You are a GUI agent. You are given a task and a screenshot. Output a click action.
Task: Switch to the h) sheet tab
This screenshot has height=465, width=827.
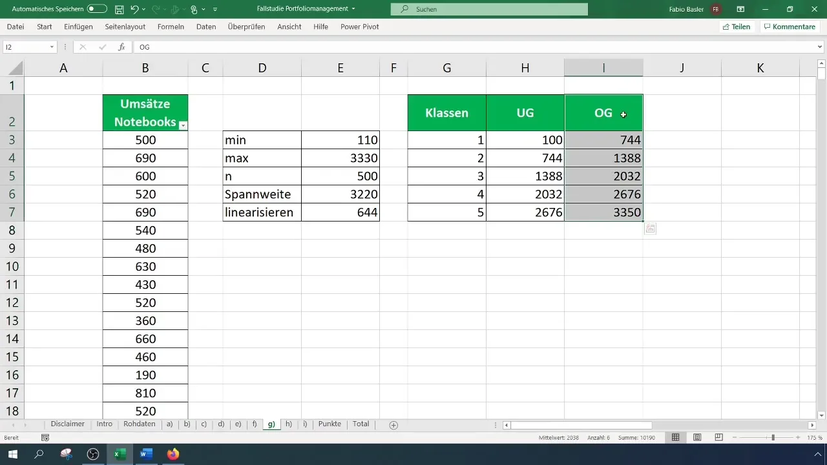(x=289, y=424)
